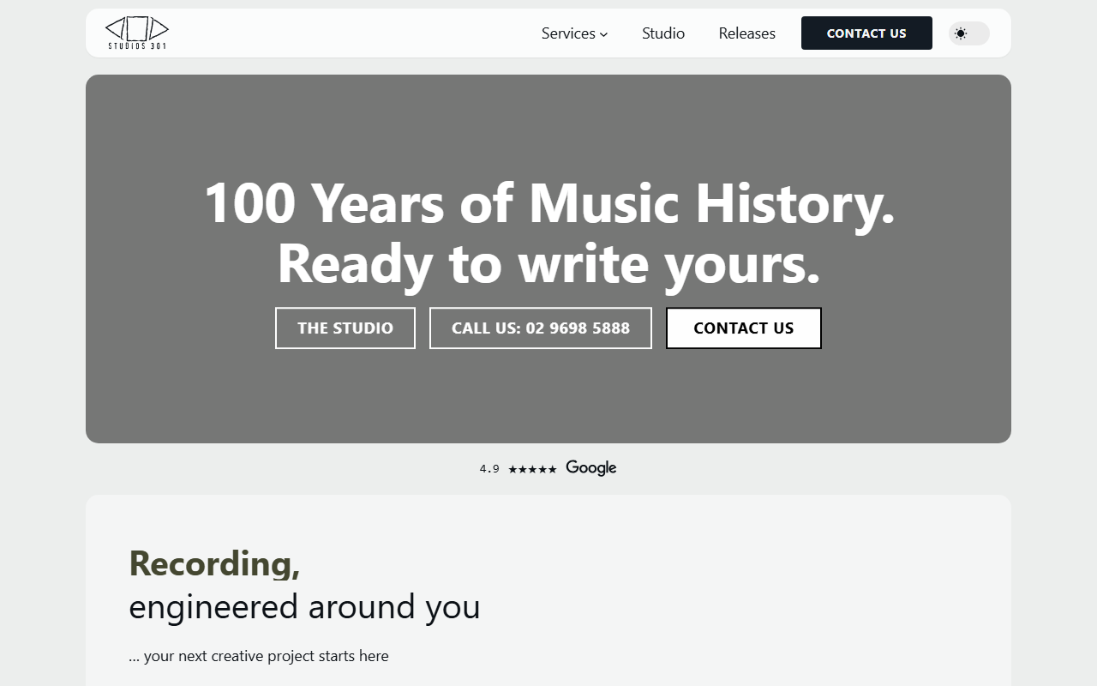Open the Studio nav link
The image size is (1097, 686).
(663, 33)
